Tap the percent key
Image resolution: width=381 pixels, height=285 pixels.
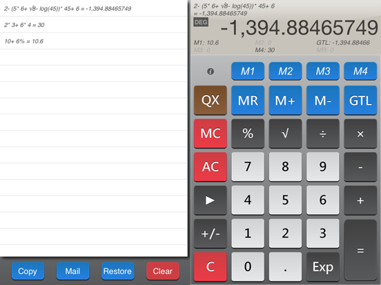[x=248, y=134]
